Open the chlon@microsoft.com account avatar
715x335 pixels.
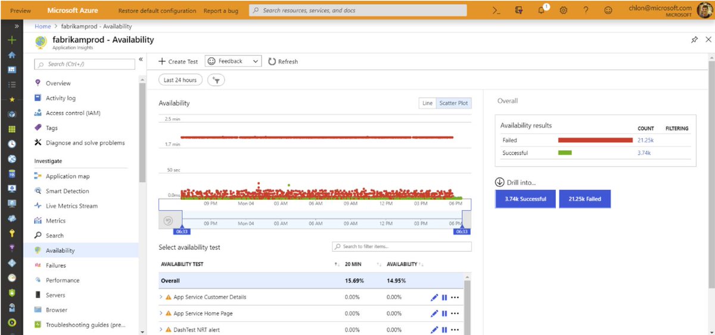pos(705,10)
